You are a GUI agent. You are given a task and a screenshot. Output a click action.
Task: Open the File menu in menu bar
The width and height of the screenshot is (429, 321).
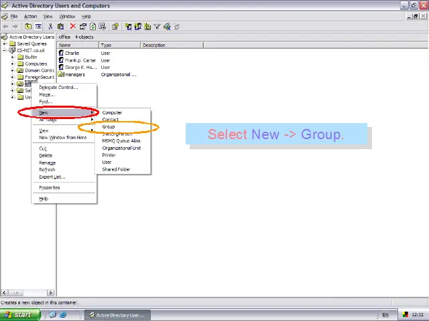(x=14, y=16)
